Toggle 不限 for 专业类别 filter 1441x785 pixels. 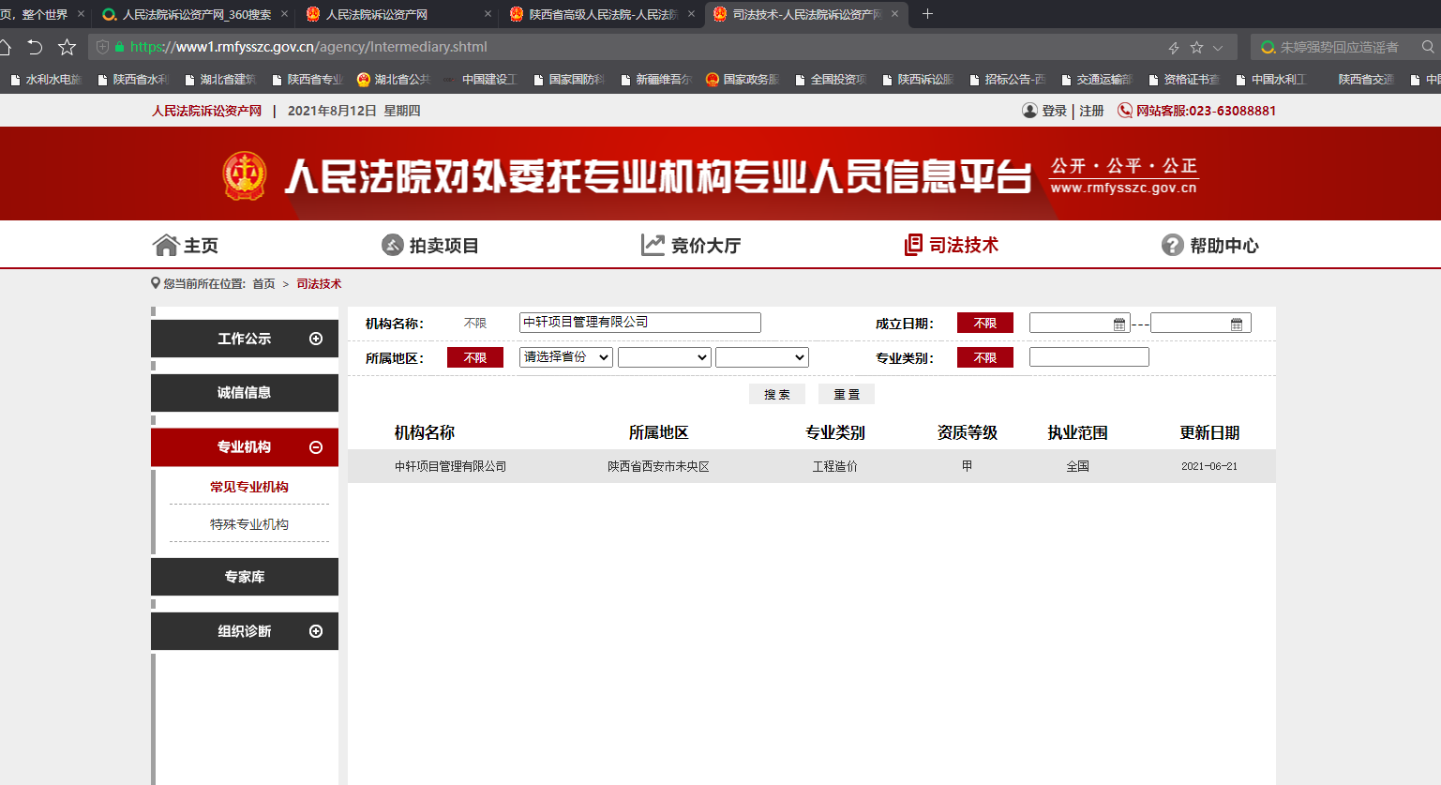pos(984,357)
